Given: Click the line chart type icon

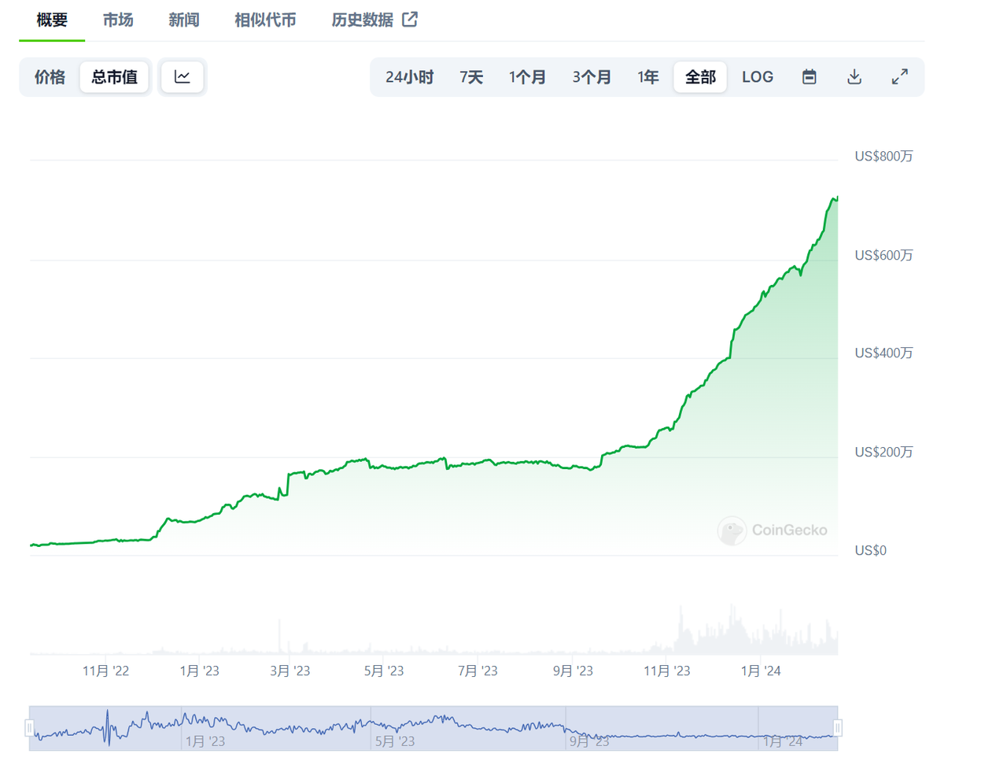Looking at the screenshot, I should (x=182, y=77).
